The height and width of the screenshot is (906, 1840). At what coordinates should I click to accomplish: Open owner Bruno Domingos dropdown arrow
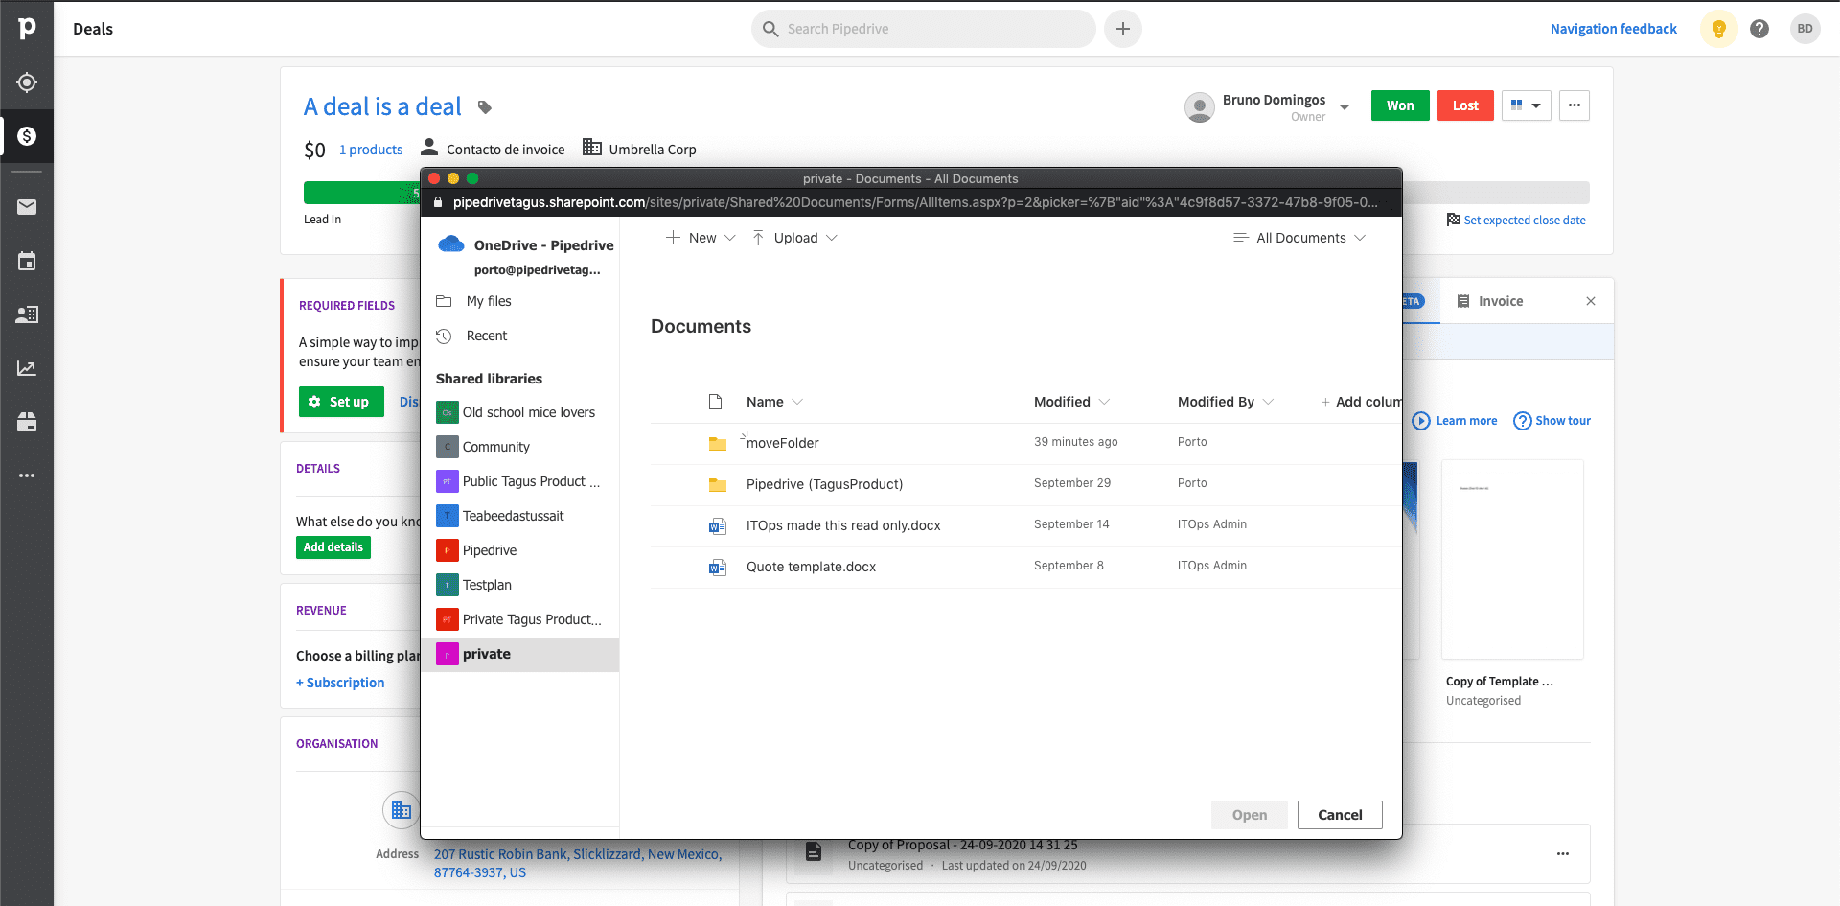pos(1345,107)
